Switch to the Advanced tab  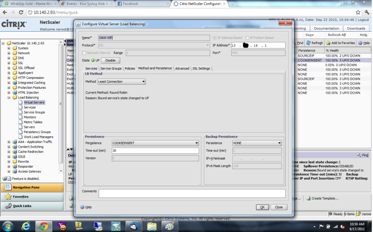click(x=182, y=68)
